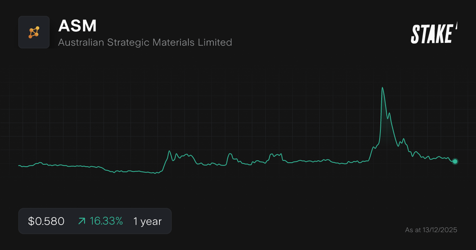Click the word Limited in the company name
This screenshot has width=476, height=250.
click(x=215, y=42)
